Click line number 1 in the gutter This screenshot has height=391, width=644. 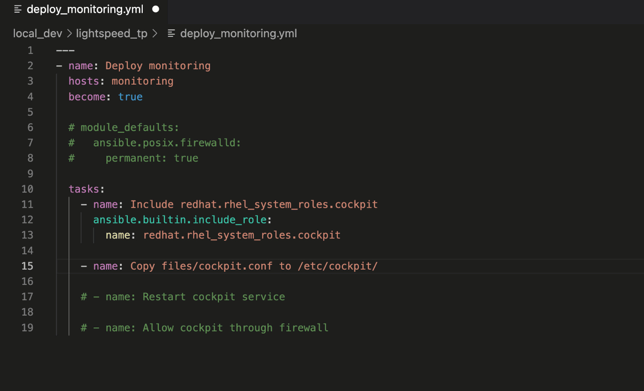click(x=30, y=50)
